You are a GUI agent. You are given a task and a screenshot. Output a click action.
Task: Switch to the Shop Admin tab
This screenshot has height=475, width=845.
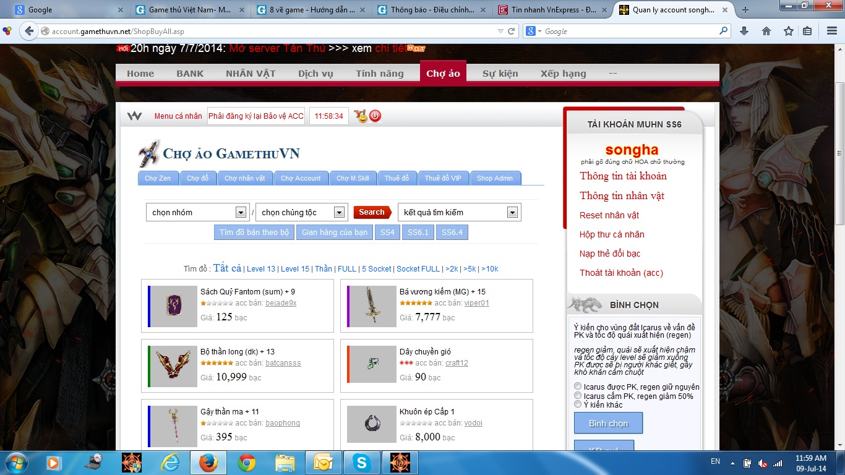click(495, 178)
